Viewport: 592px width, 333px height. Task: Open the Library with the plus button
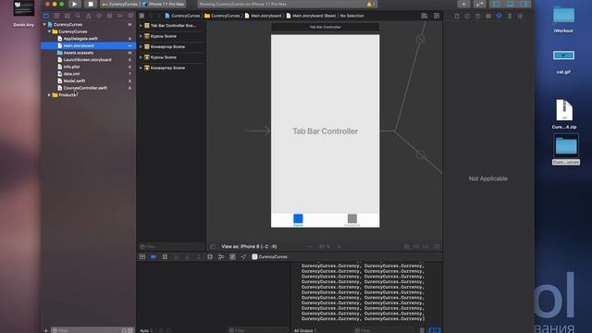[x=463, y=4]
